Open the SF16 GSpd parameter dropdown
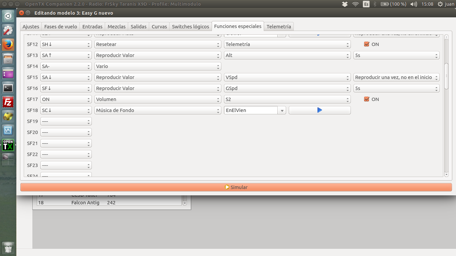Image resolution: width=456 pixels, height=256 pixels. tap(287, 88)
